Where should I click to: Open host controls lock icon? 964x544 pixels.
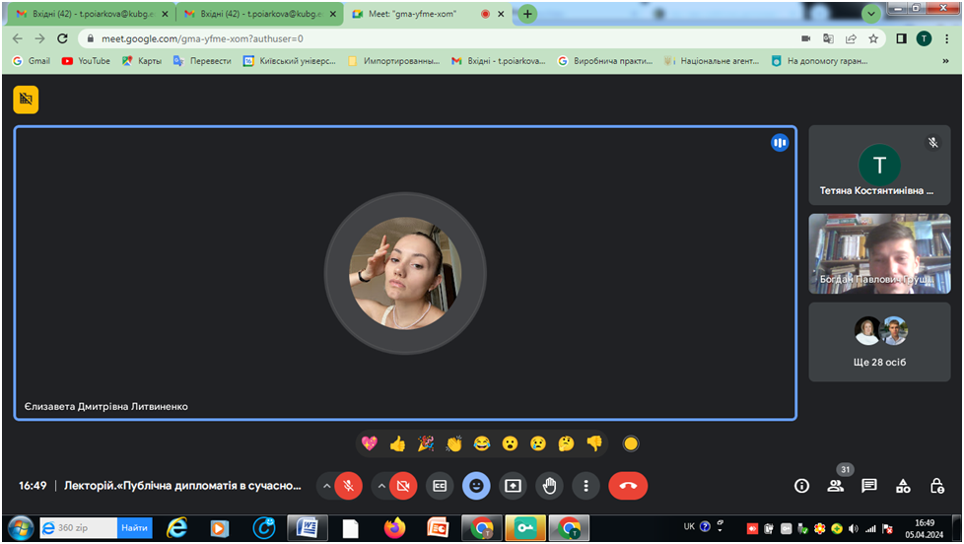point(937,486)
